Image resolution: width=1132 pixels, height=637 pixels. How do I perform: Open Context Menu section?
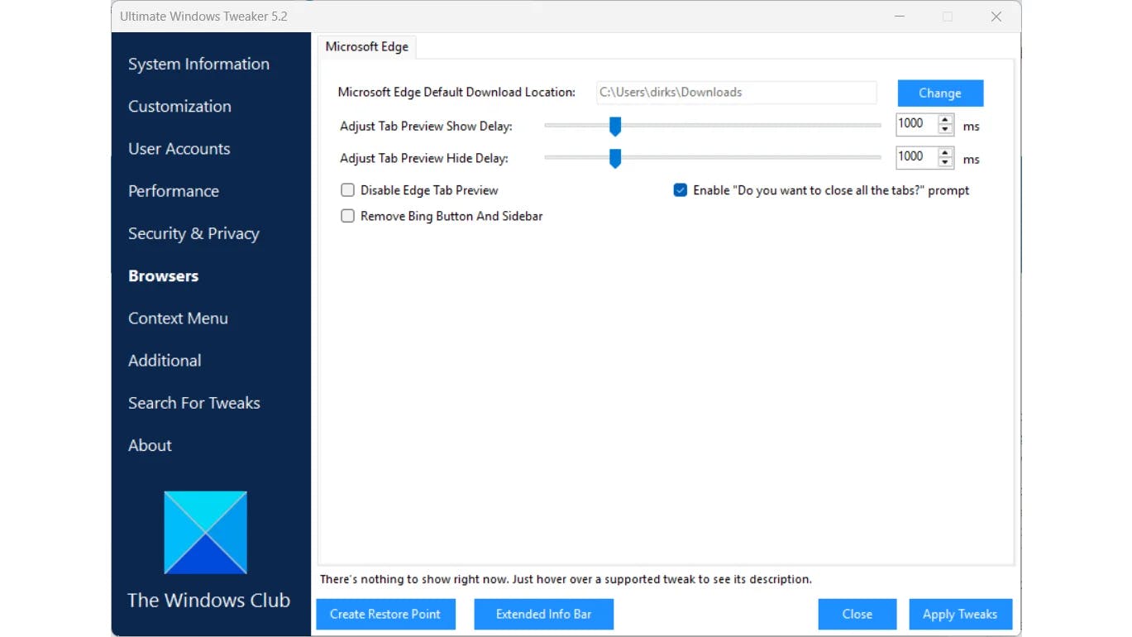(x=178, y=318)
